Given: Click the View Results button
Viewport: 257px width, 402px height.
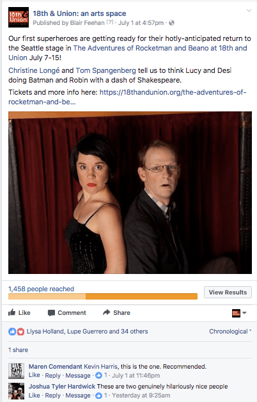Looking at the screenshot, I should point(228,293).
